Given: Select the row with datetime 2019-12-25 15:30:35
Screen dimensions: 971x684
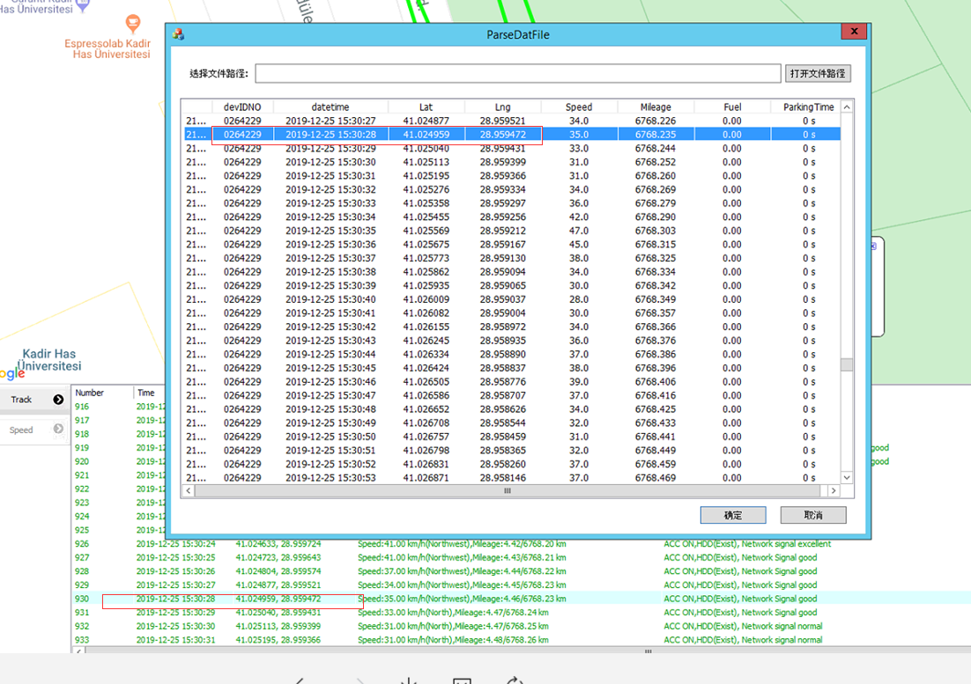Looking at the screenshot, I should pyautogui.click(x=512, y=231).
